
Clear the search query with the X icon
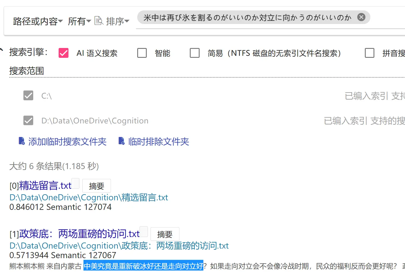(x=361, y=17)
